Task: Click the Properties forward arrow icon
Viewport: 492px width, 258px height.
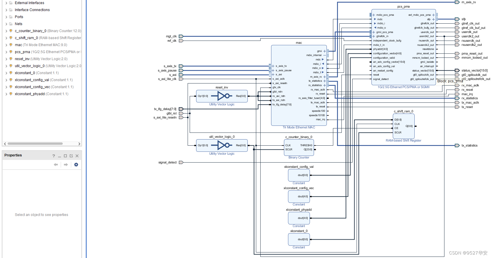Action: pyautogui.click(x=66, y=165)
